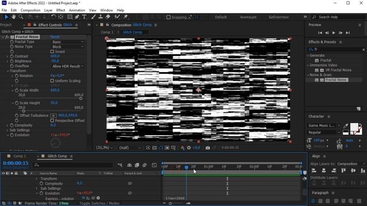Open the Fractal Type dropdown
367x206 pixels.
pos(68,42)
